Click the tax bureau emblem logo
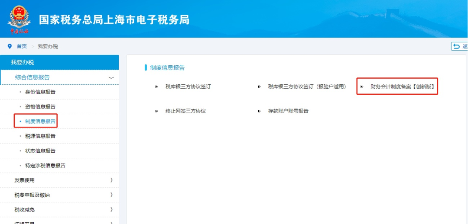The image size is (468, 224). tap(19, 19)
